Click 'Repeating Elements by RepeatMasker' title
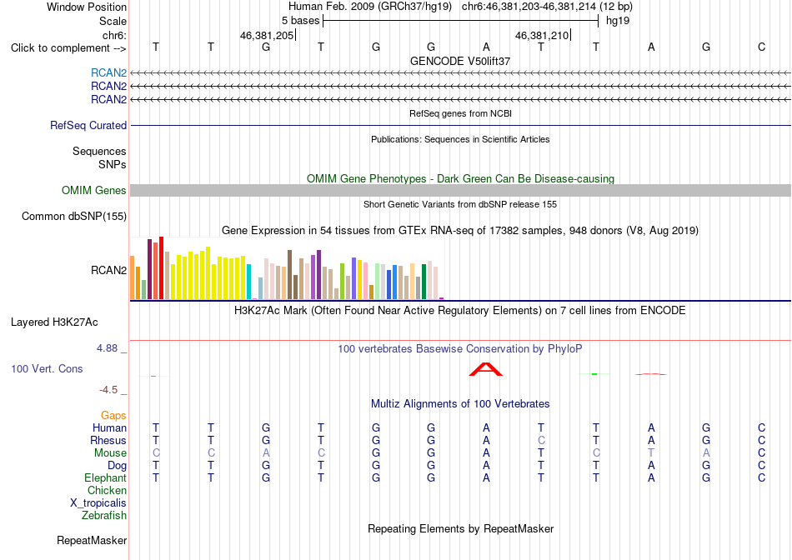792x560 pixels. coord(460,528)
